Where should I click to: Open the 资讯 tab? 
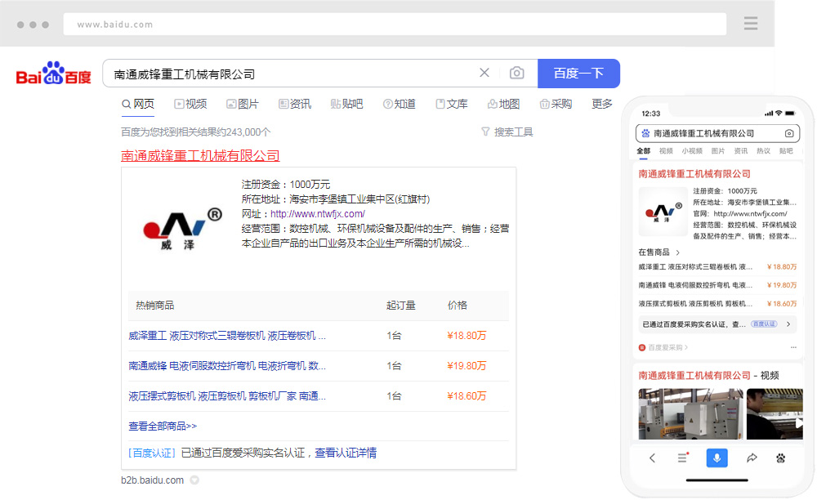click(x=295, y=105)
